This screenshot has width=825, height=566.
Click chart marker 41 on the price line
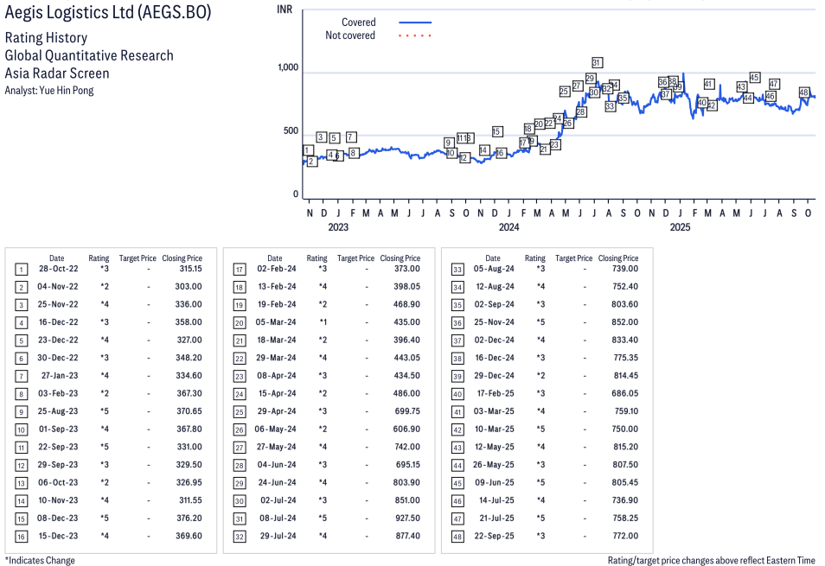click(708, 84)
